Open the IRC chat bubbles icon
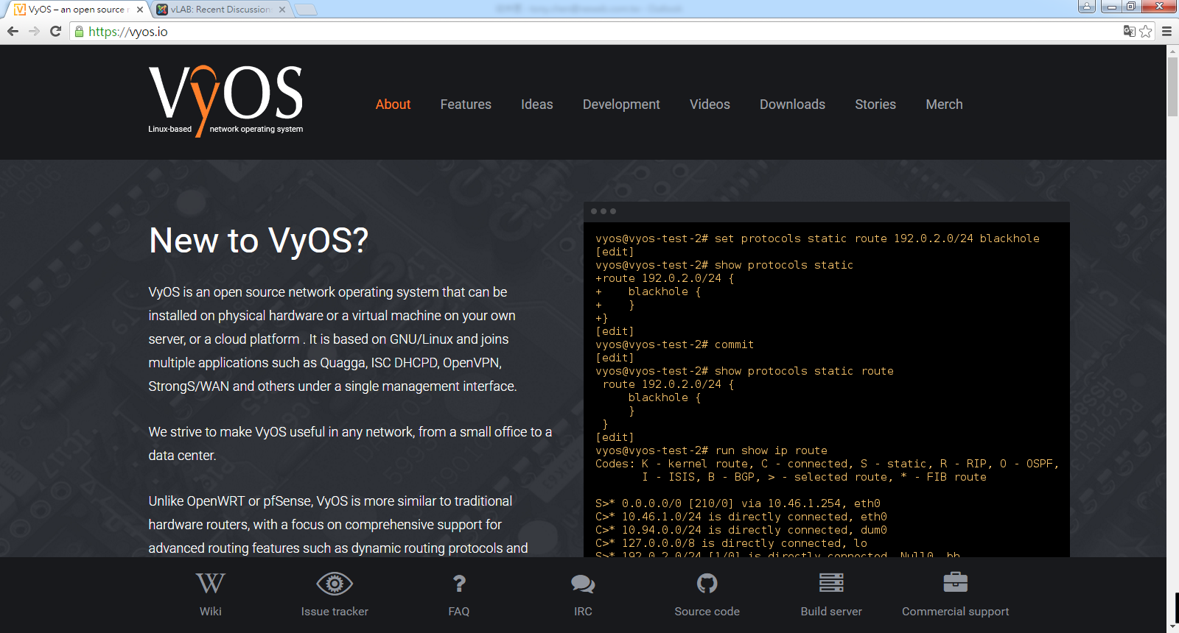The height and width of the screenshot is (633, 1179). tap(583, 584)
